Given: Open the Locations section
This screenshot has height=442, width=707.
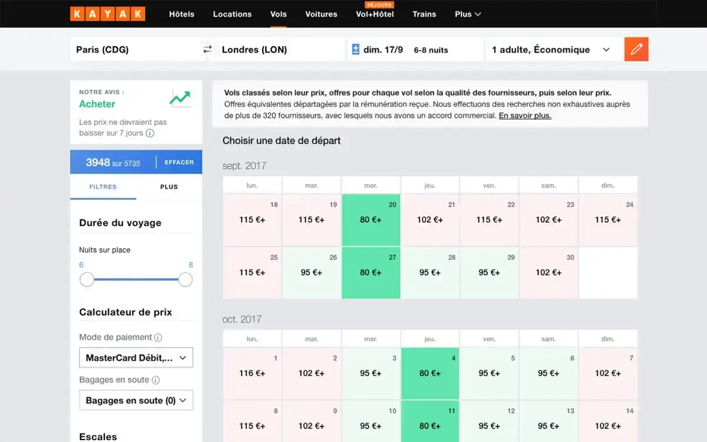Looking at the screenshot, I should 232,14.
